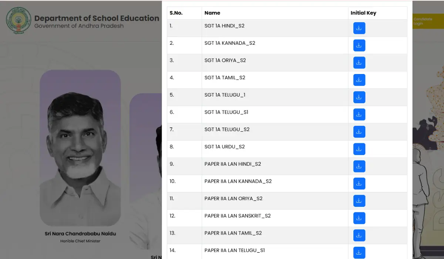
Task: Download initial key for PAPER IIA LAN TELUGU_S1
Action: [x=359, y=253]
